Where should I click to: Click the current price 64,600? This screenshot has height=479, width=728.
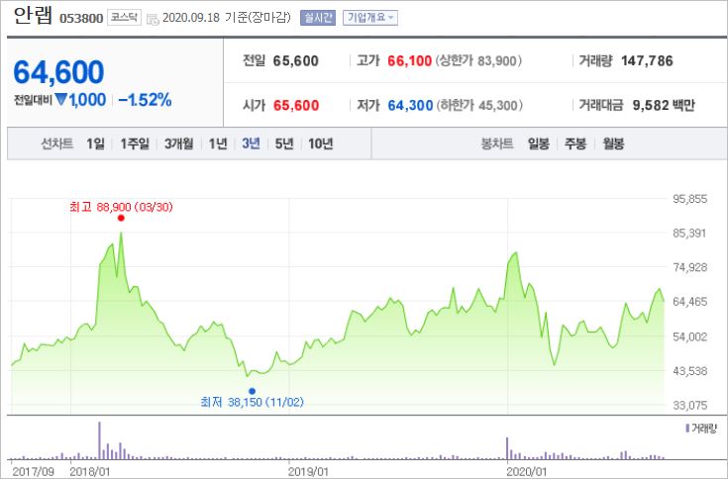[59, 72]
